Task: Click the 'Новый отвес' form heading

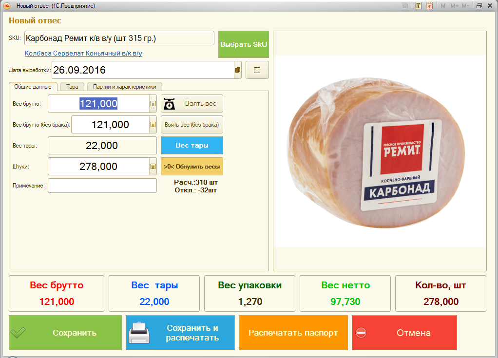Action: (x=35, y=20)
